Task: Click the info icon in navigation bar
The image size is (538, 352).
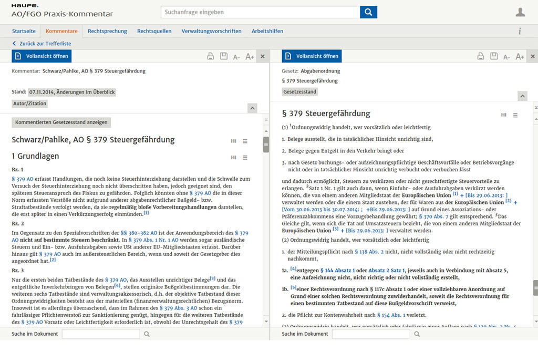Action: coord(520,31)
